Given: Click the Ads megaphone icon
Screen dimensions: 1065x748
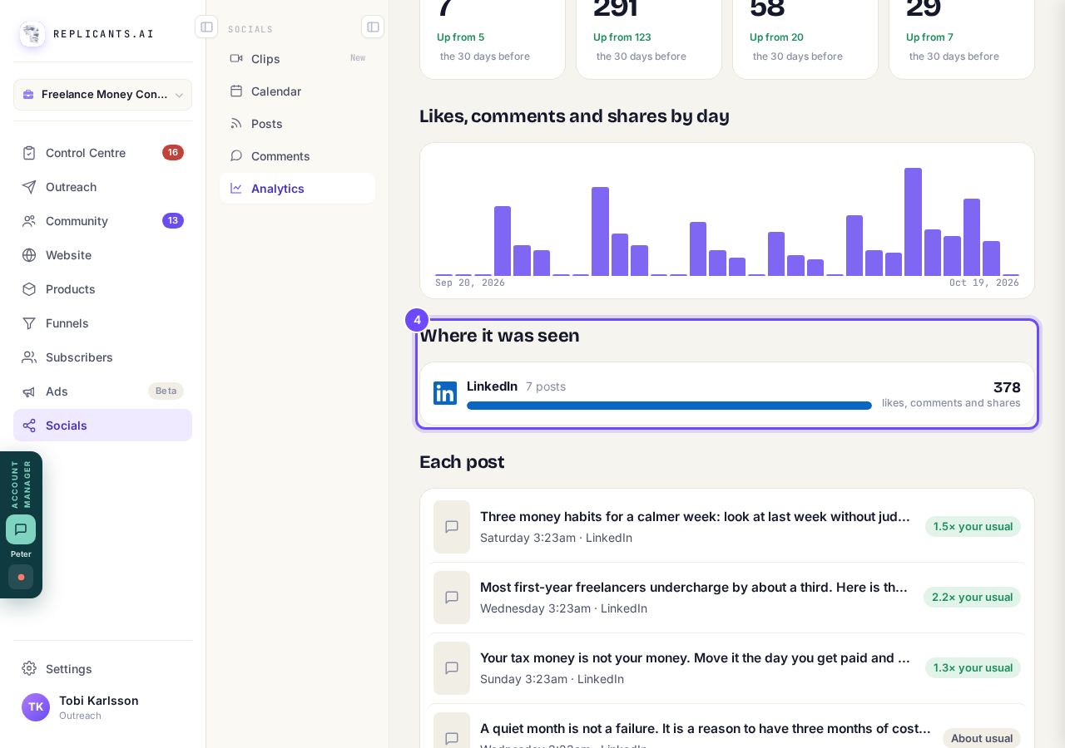Looking at the screenshot, I should click(29, 391).
